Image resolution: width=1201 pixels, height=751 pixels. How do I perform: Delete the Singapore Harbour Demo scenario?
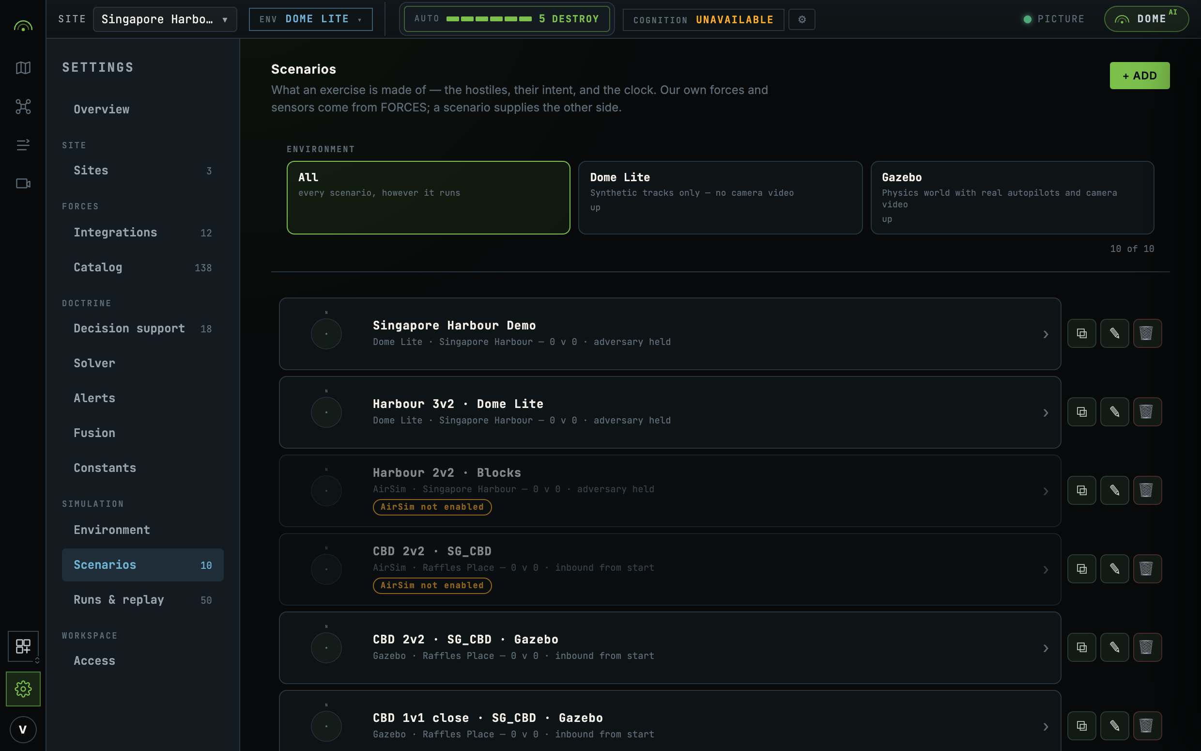[x=1147, y=333]
